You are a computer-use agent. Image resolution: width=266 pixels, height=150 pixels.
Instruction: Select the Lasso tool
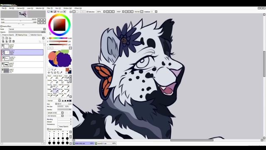click(x=52, y=70)
